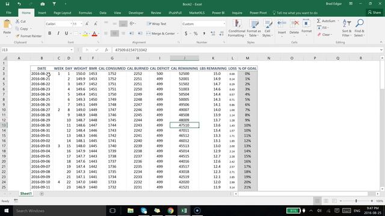Image resolution: width=385 pixels, height=216 pixels.
Task: Toggle Italic formatting
Action: coord(58,34)
